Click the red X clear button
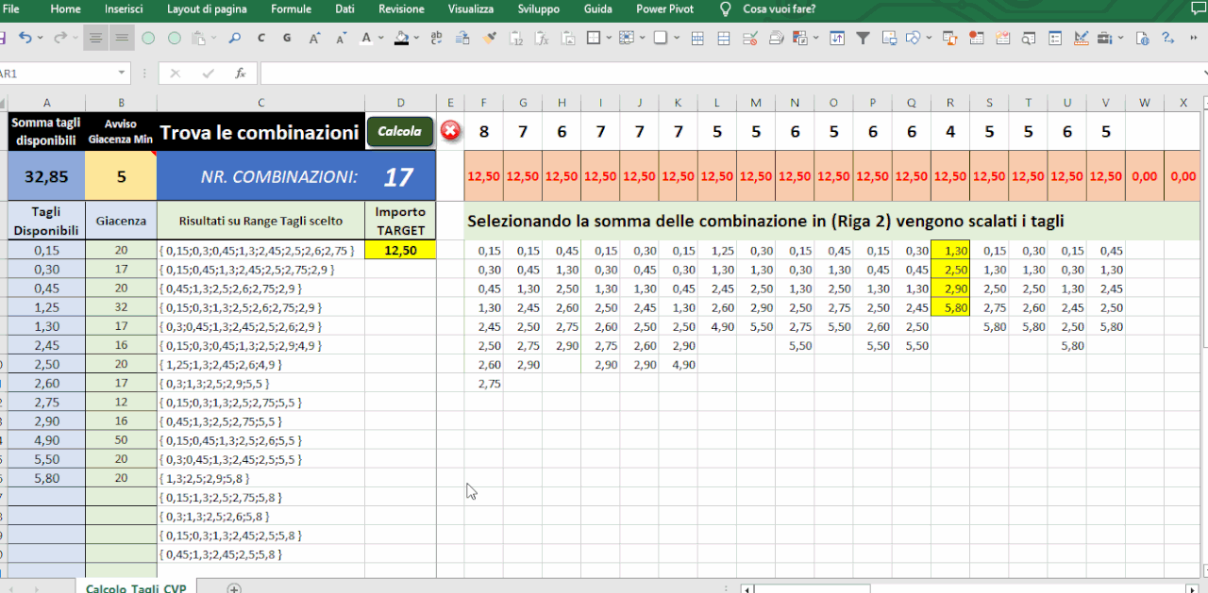Screen dimensions: 1208x593 (451, 131)
